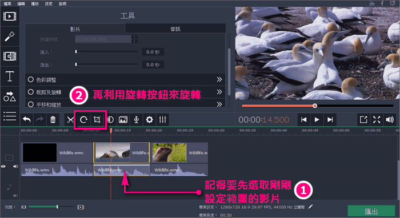The image size is (400, 218).
Task: Decrease duration with stepper down arrow
Action: pyautogui.click(x=134, y=41)
